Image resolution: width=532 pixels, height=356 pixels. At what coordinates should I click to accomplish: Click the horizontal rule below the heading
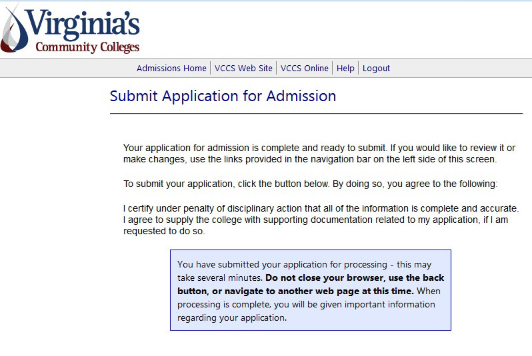316,114
